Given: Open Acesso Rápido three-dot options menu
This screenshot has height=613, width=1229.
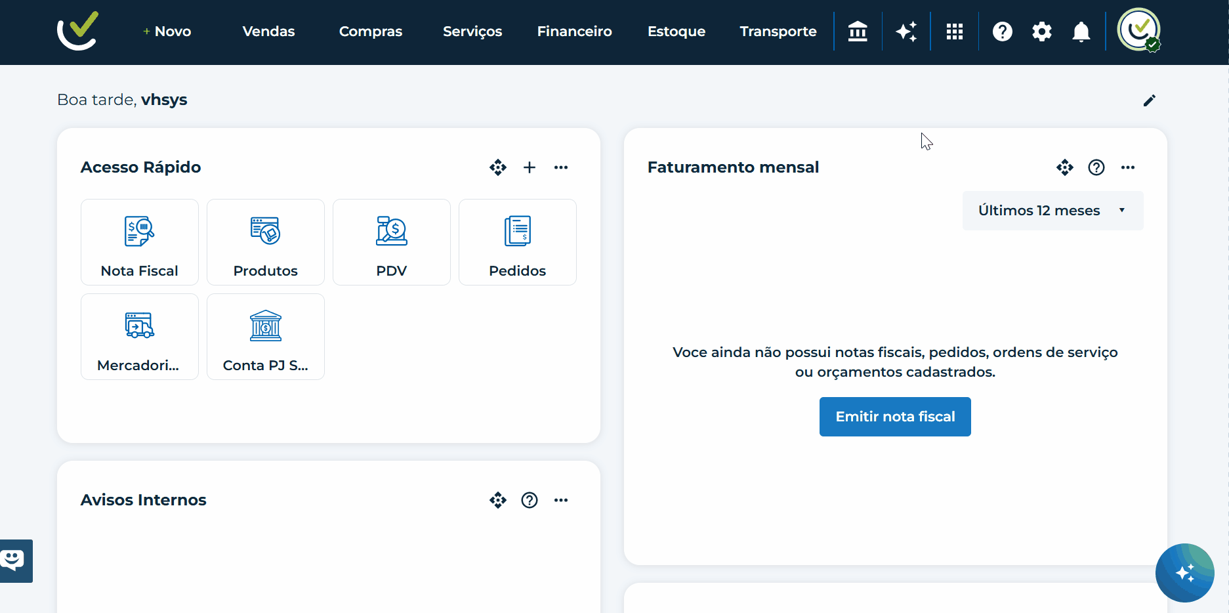Looking at the screenshot, I should pyautogui.click(x=561, y=167).
